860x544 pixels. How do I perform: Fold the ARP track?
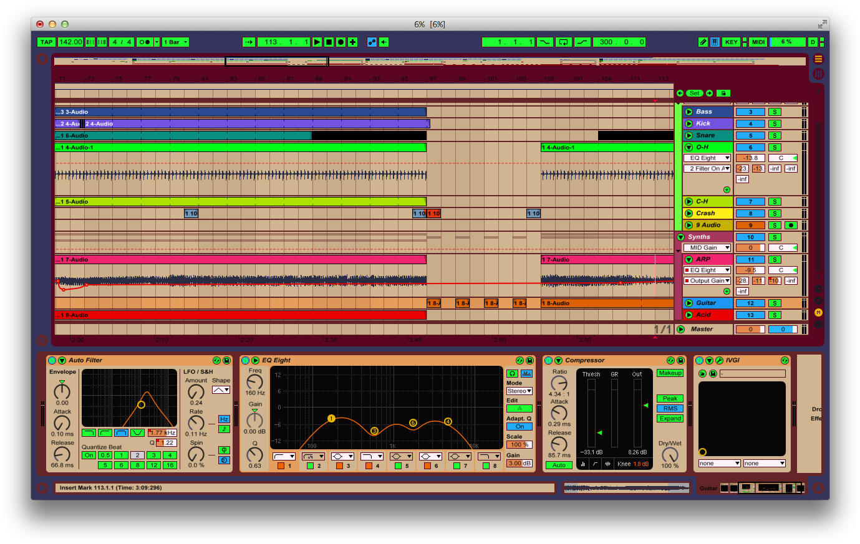coord(689,260)
